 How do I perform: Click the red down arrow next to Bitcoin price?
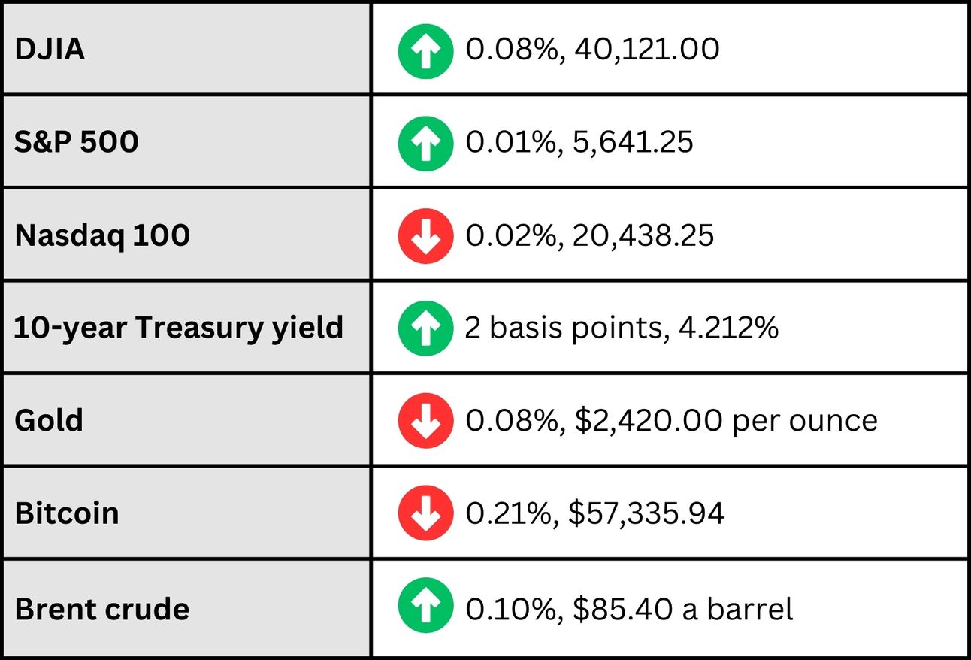425,513
